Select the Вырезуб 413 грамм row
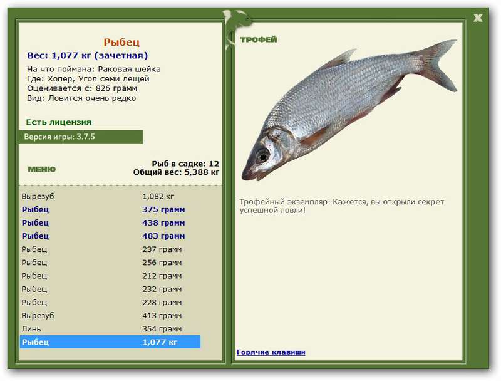This screenshot has height=381, width=501. [110, 316]
